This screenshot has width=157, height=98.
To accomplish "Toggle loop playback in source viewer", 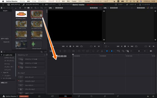I will 81,46.
